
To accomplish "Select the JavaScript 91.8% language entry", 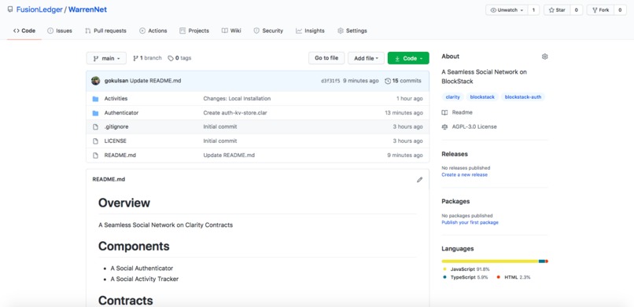I will 466,269.
